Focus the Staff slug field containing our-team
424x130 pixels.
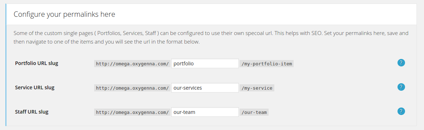[205, 112]
